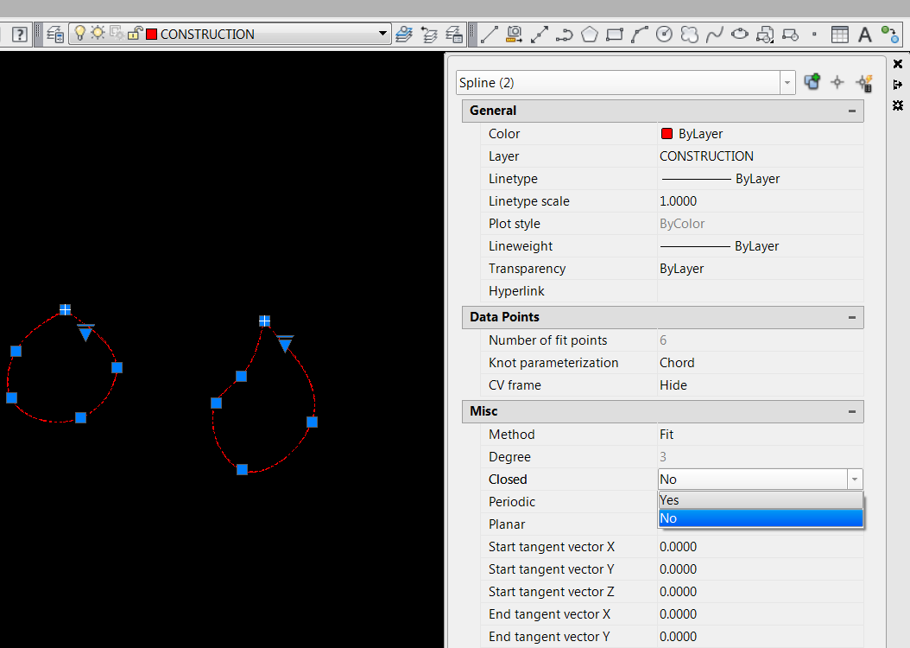The image size is (910, 648).
Task: Click the red ByLayer color swatch
Action: [667, 134]
